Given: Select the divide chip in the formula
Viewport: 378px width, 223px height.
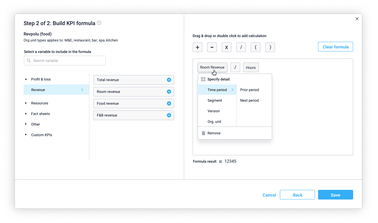Looking at the screenshot, I should (235, 67).
